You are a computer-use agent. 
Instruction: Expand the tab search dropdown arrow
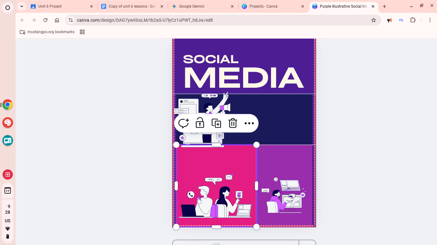(x=21, y=6)
